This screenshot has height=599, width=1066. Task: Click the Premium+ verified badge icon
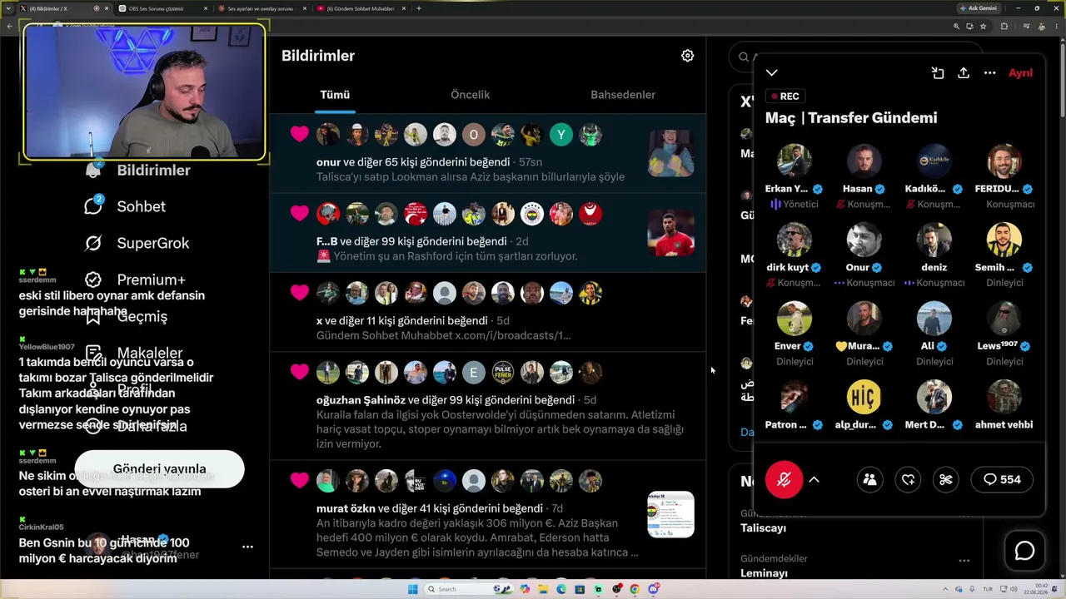[93, 280]
